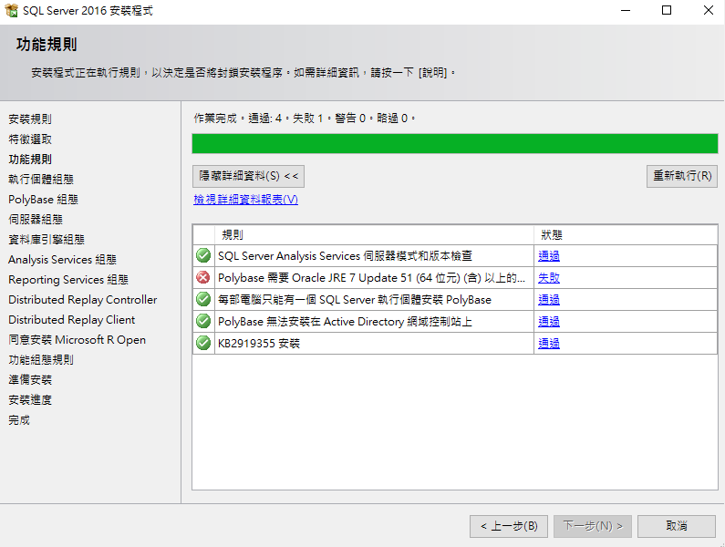
Task: Open 通過 link for 每部電腦只能有一個 rule
Action: 549,300
